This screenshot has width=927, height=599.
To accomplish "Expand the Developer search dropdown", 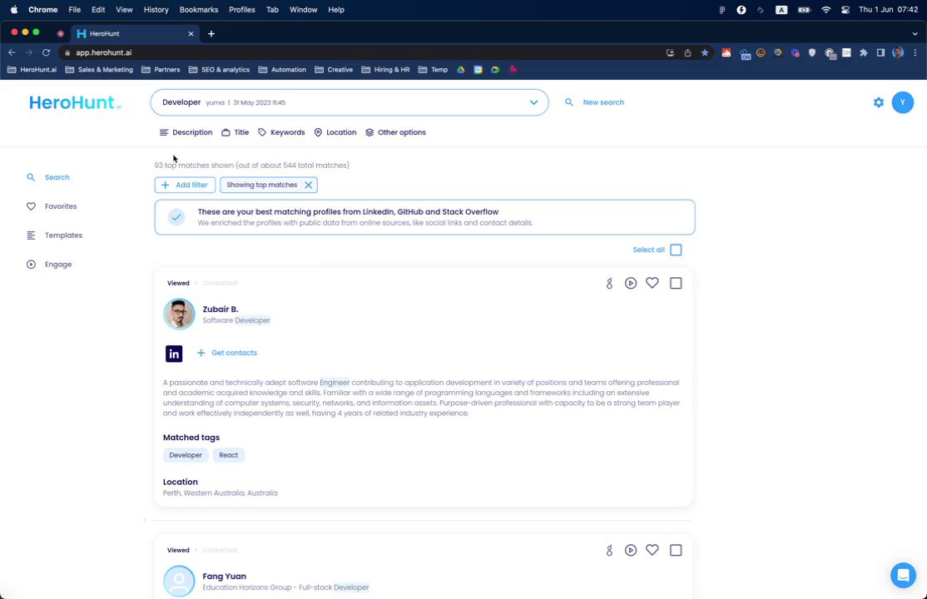I will [533, 102].
